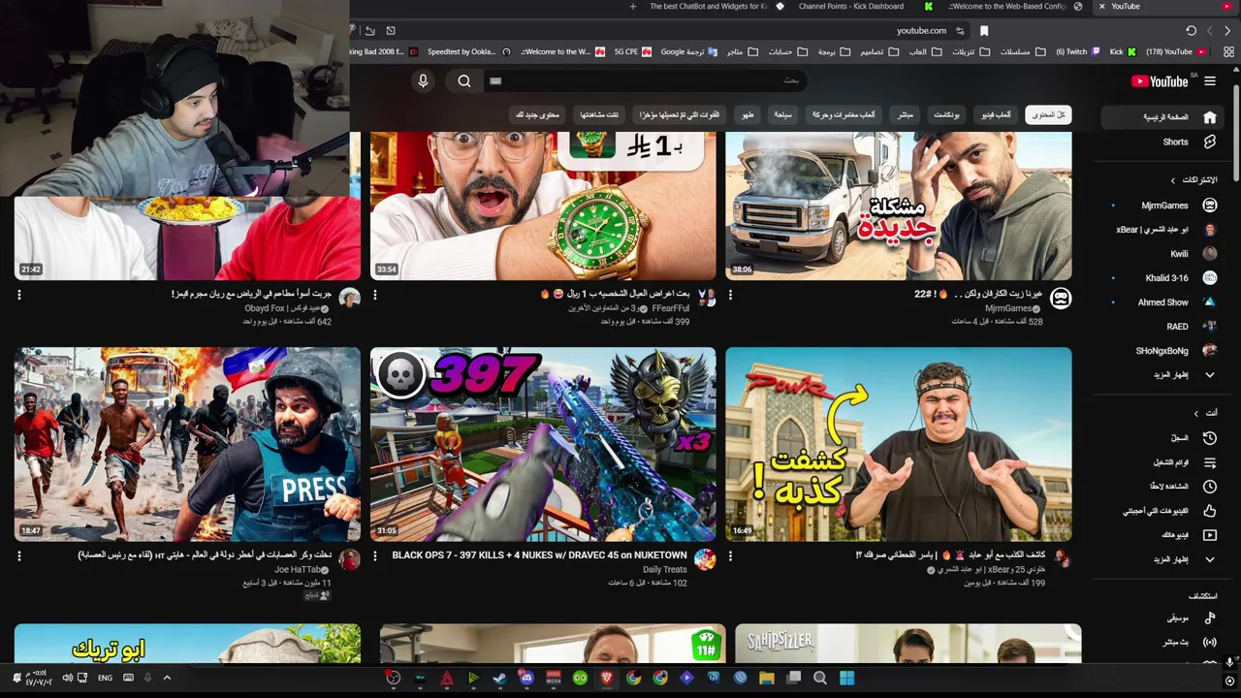Open options menu for BLACK OPS 7 video
Image resolution: width=1241 pixels, height=698 pixels.
(375, 556)
